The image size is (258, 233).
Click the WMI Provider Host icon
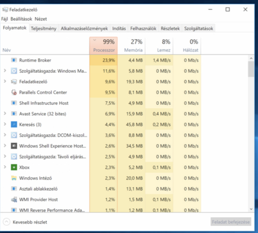tap(14, 200)
